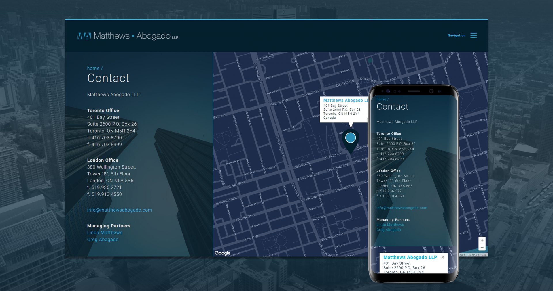The height and width of the screenshot is (291, 553).
Task: Click Terms of Use on the map
Action: click(477, 255)
